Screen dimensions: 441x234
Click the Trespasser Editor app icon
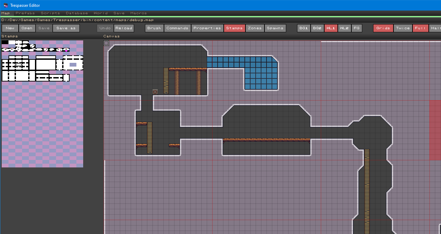6,5
